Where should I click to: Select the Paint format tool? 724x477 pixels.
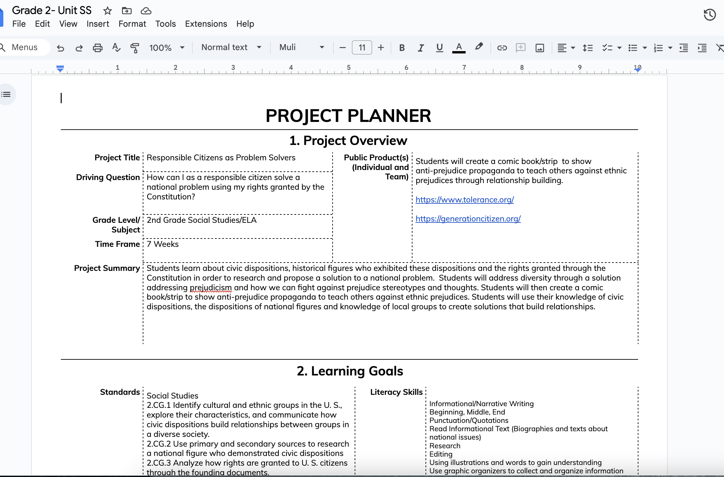pyautogui.click(x=134, y=48)
